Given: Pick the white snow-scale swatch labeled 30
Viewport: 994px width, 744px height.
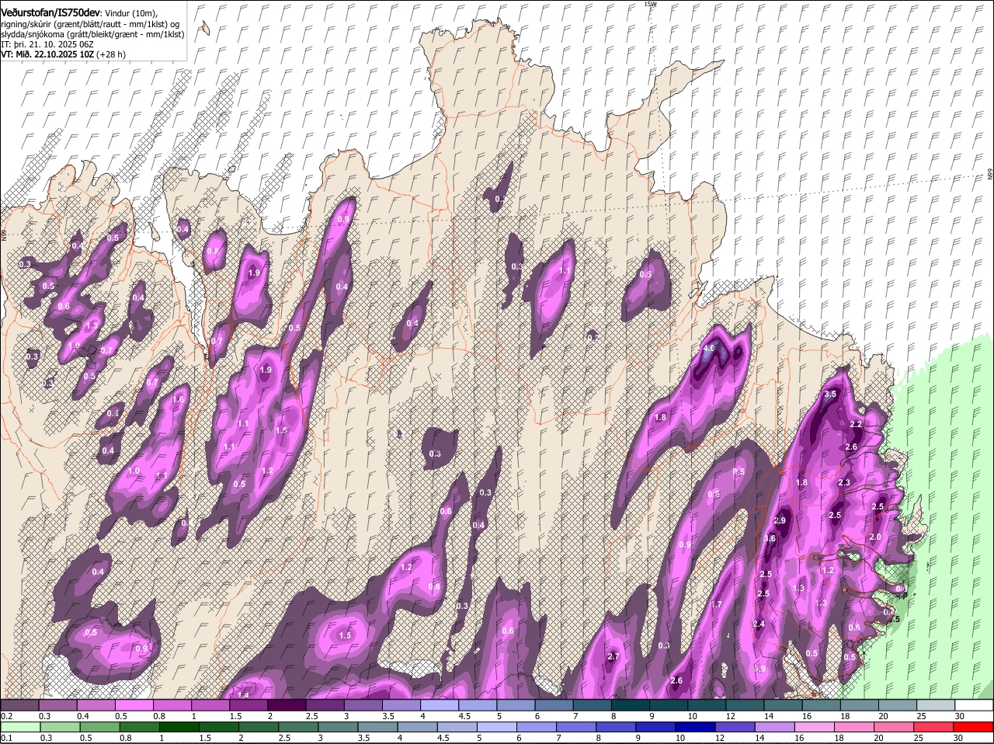Looking at the screenshot, I should tap(974, 705).
